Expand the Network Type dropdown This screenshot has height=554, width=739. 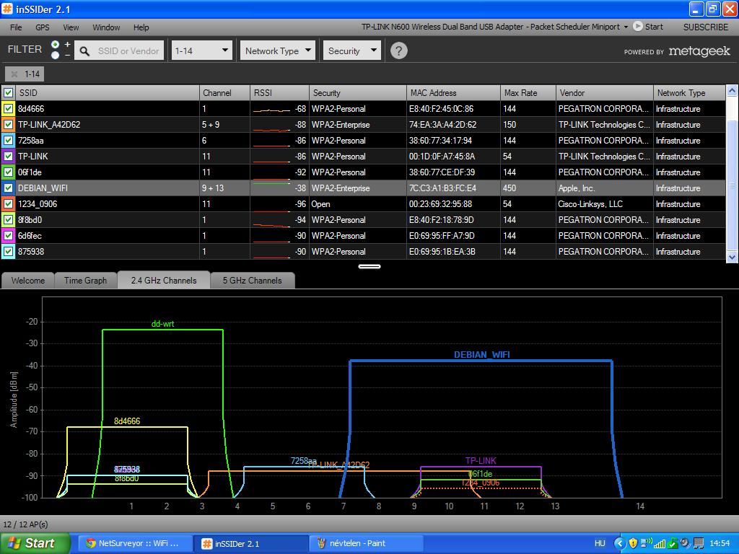coord(278,50)
